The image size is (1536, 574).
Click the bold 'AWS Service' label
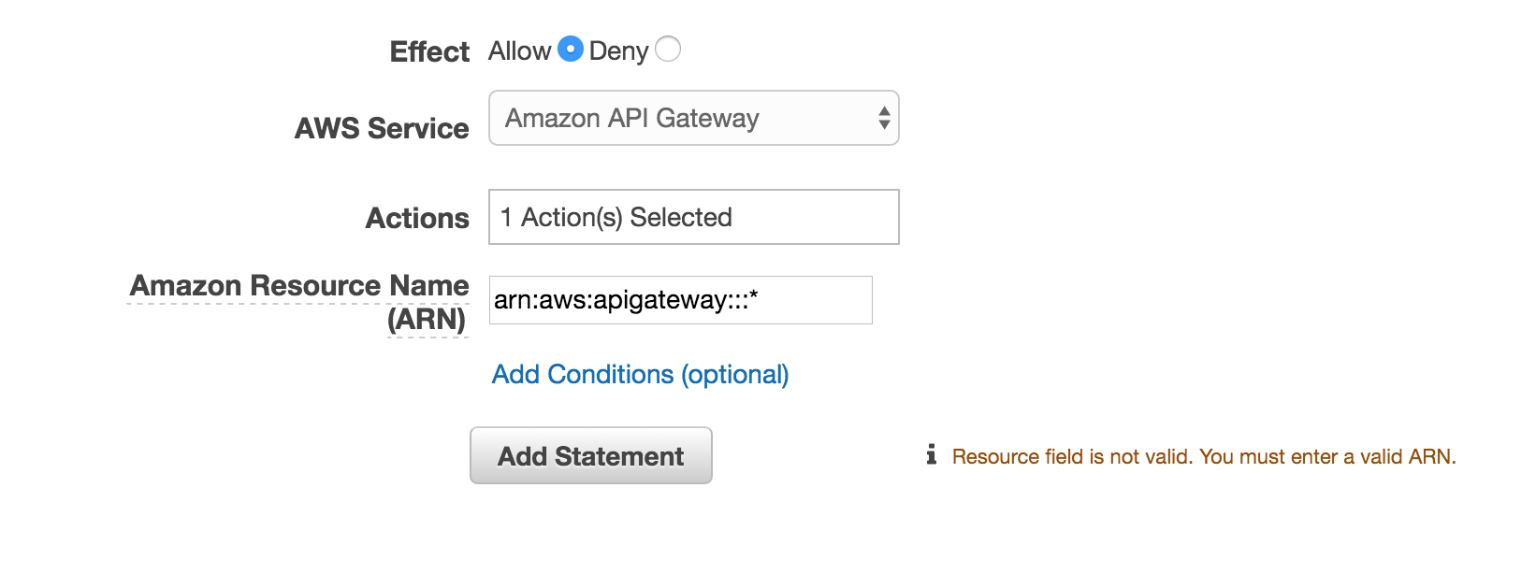coord(382,128)
